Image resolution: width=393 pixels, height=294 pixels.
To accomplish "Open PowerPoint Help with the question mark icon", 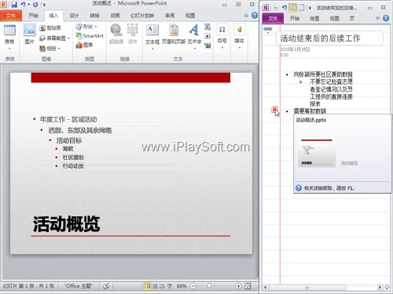I will (x=255, y=16).
